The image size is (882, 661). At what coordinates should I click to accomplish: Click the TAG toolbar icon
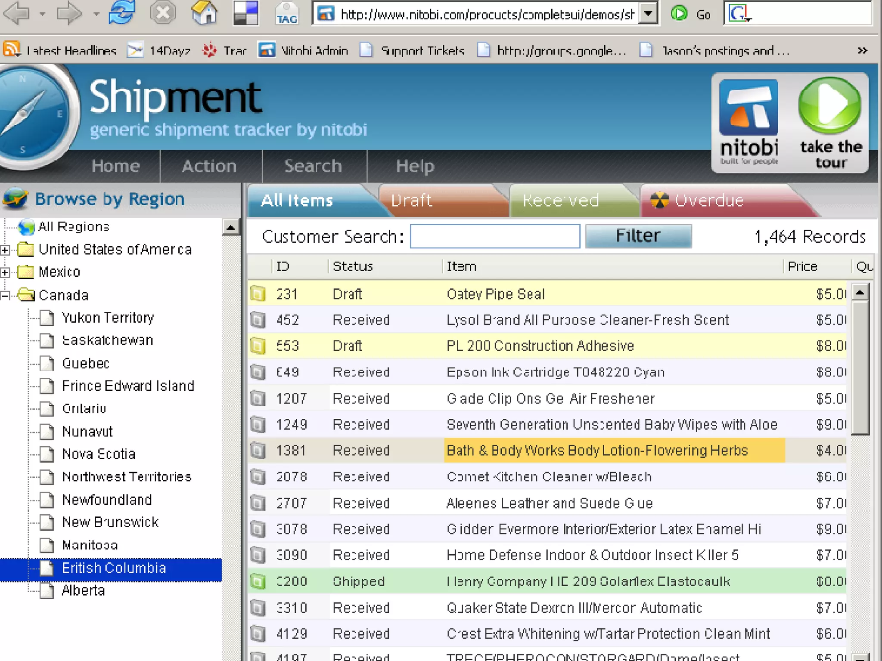[x=286, y=14]
